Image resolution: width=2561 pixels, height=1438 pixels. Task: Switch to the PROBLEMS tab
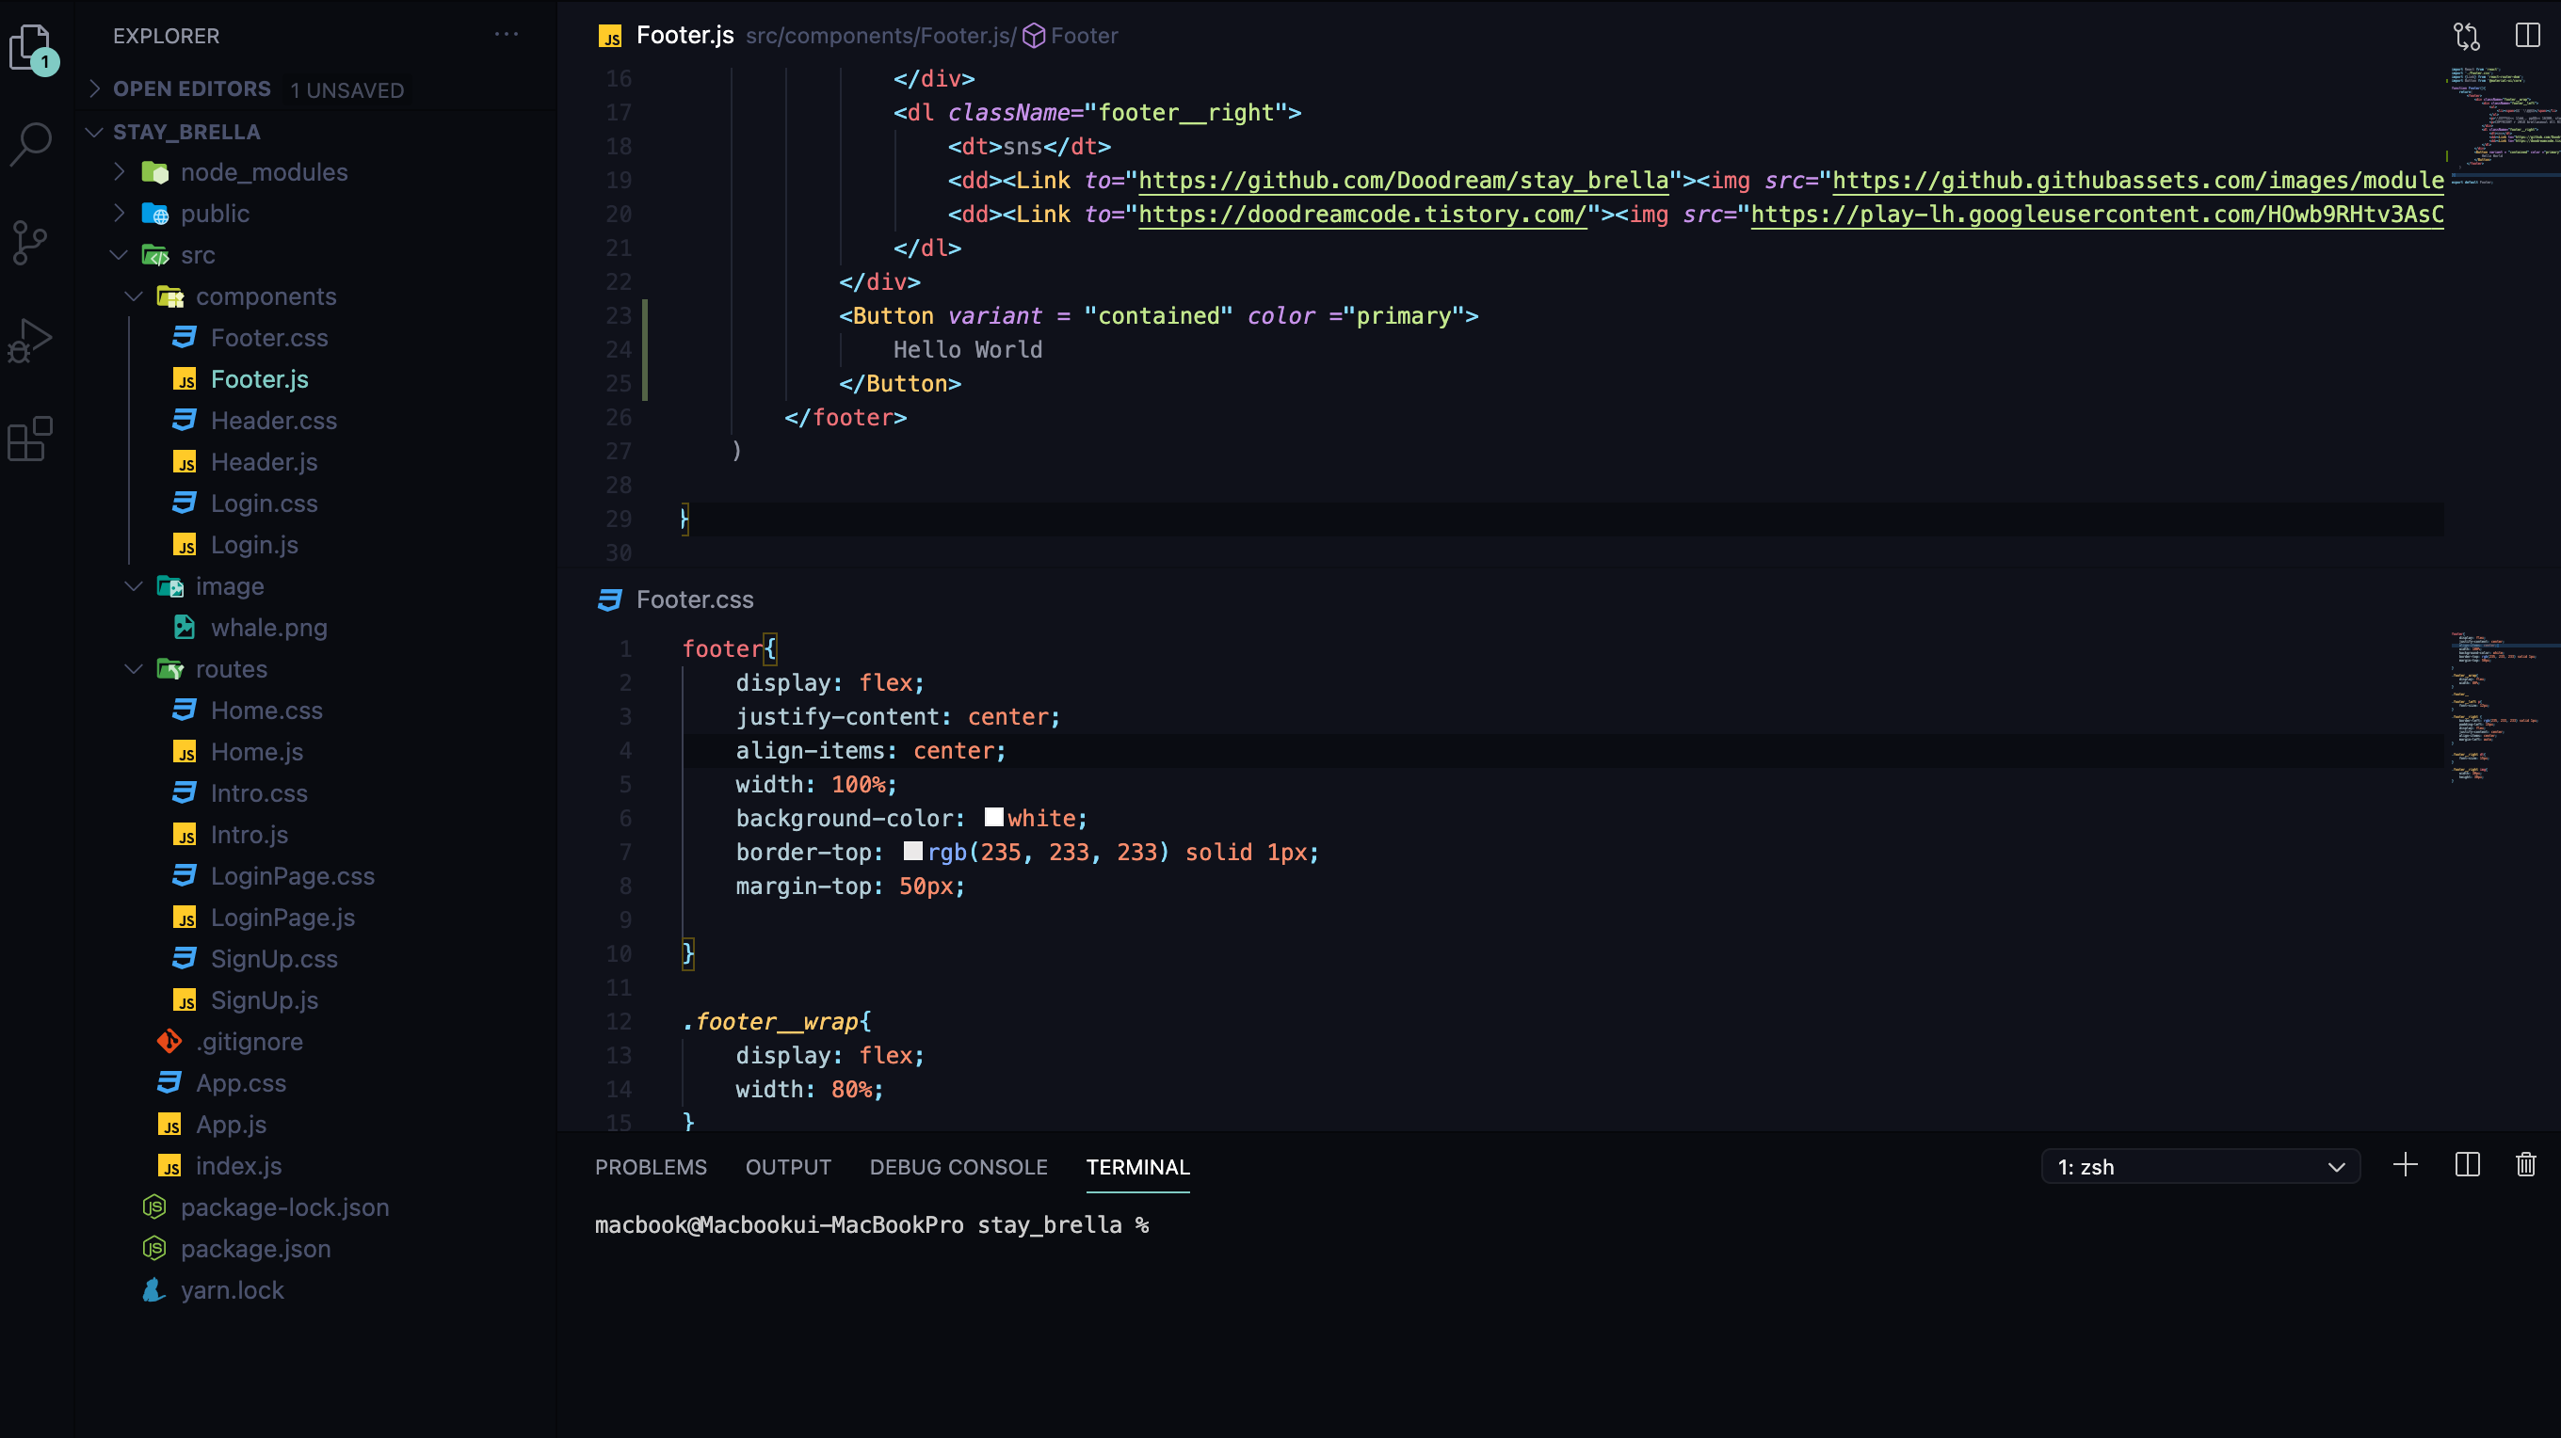[652, 1167]
